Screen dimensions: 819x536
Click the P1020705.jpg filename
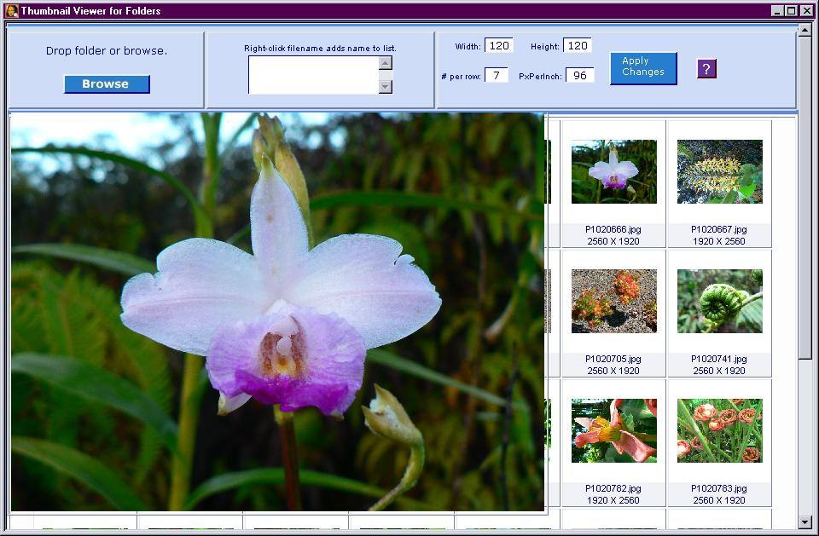point(613,359)
